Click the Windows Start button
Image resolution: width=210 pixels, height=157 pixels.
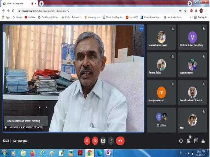tap(4, 153)
